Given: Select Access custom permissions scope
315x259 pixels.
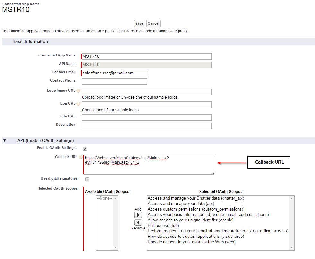Looking at the screenshot, I should tap(195, 209).
